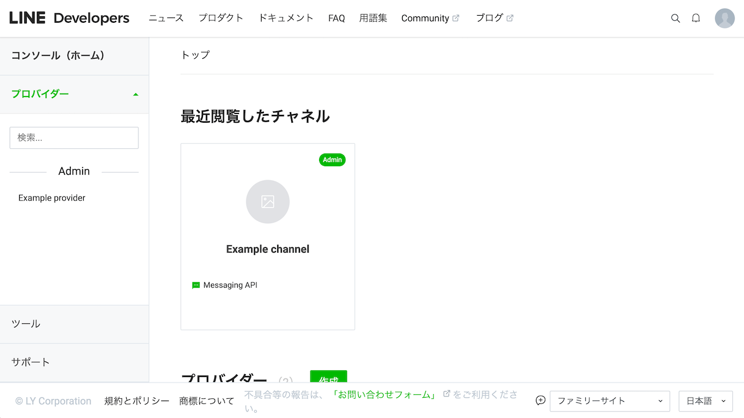Select ドキュメント in the top menu
The image size is (744, 418).
pos(286,18)
